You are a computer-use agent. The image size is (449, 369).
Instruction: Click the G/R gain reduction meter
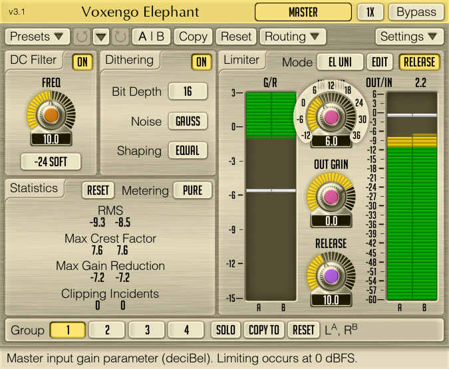pos(271,196)
